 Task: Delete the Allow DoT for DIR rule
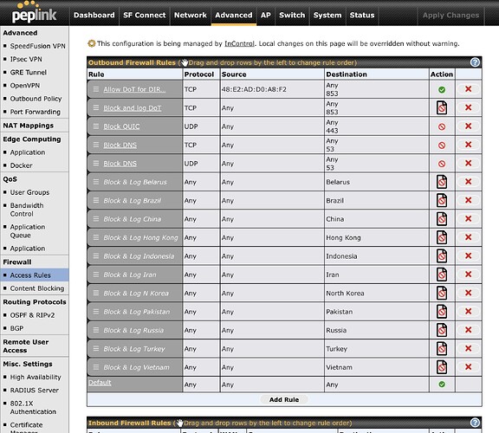468,89
